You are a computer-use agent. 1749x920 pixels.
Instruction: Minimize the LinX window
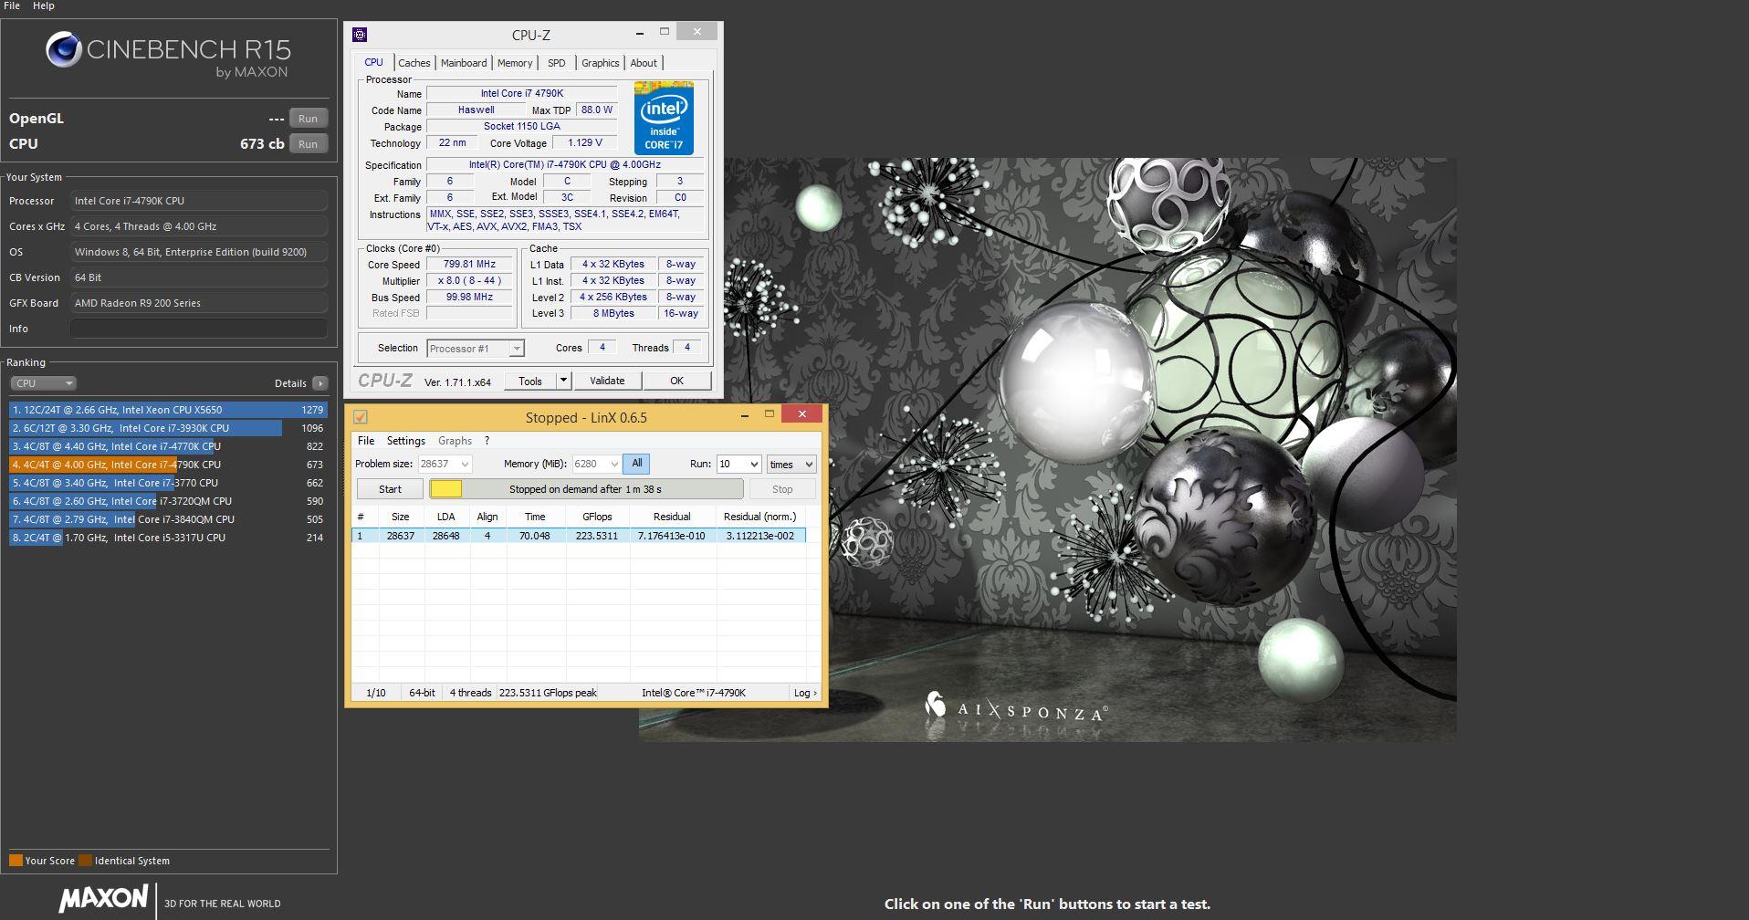click(745, 415)
